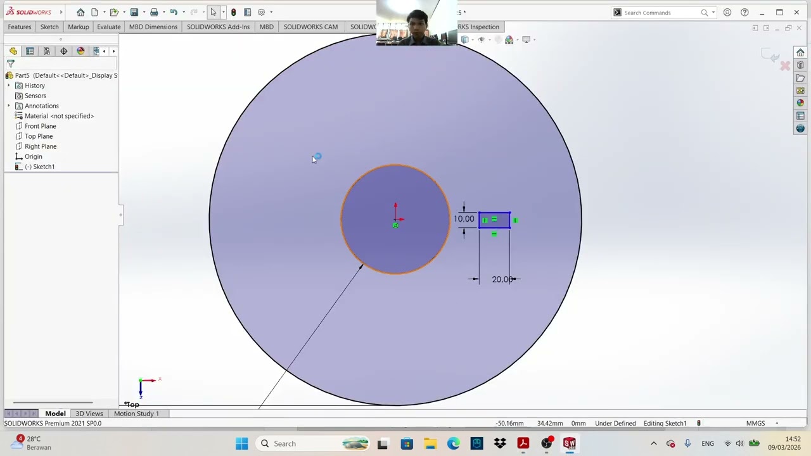Click the Display Style cube icon
The width and height of the screenshot is (811, 456).
pyautogui.click(x=465, y=40)
